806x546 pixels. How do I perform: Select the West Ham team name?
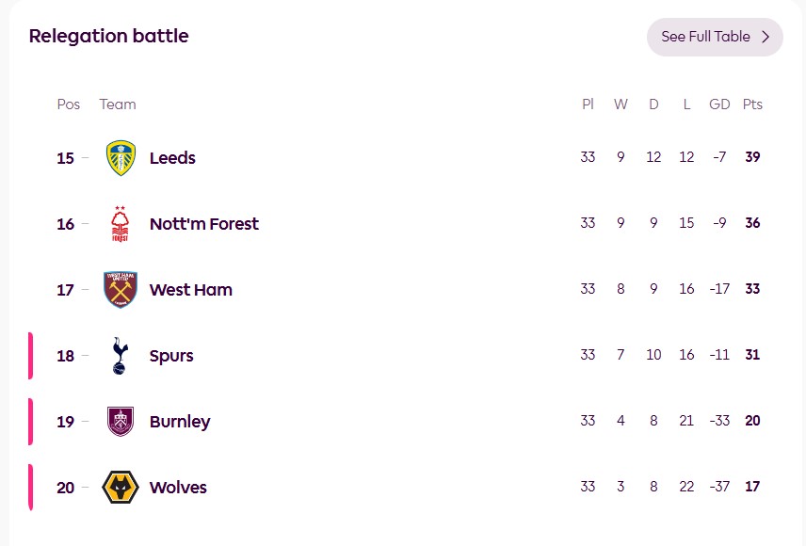pyautogui.click(x=190, y=290)
